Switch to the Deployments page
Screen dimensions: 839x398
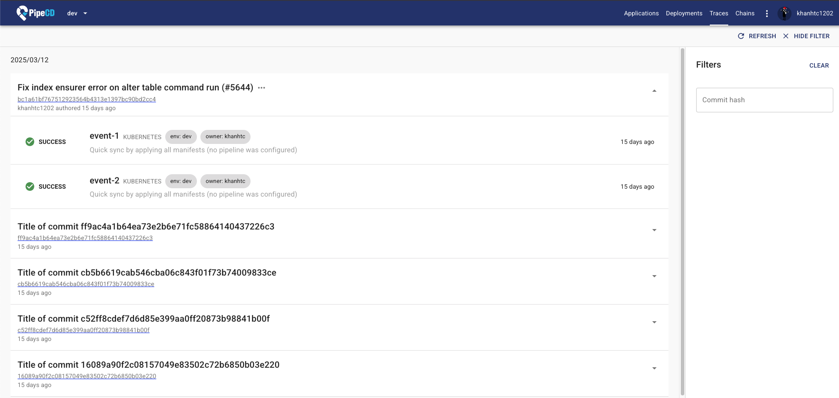click(684, 13)
